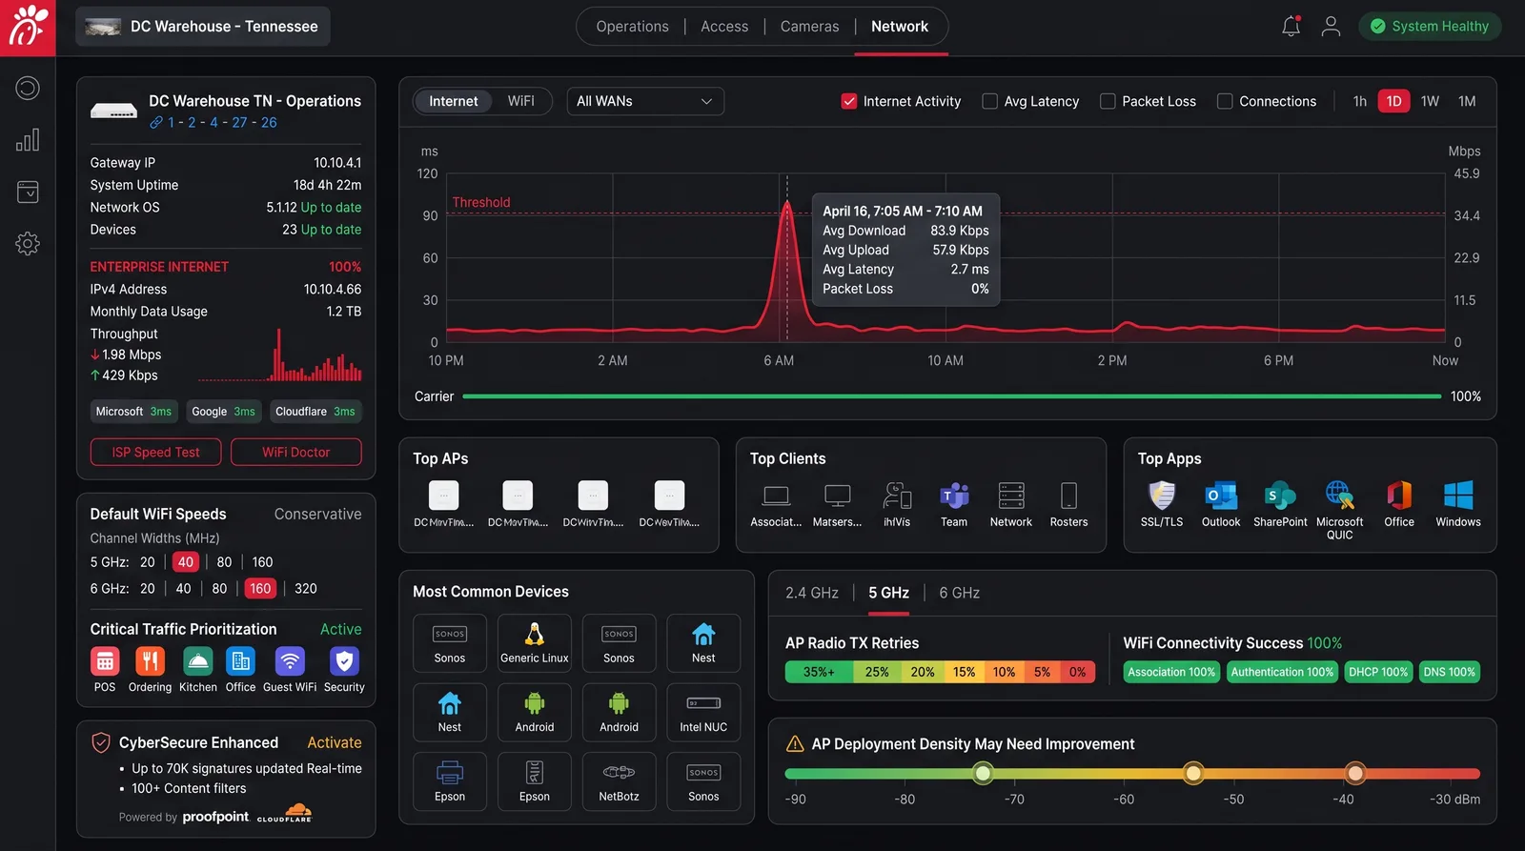Enable the Avg Latency checkbox
1525x851 pixels.
pos(989,101)
